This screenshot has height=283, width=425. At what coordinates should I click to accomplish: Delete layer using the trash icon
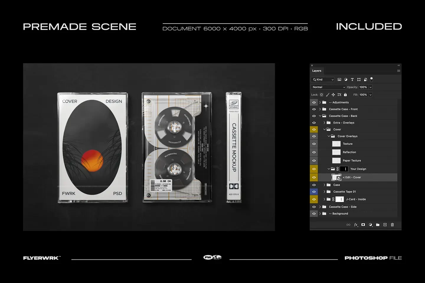pyautogui.click(x=392, y=224)
